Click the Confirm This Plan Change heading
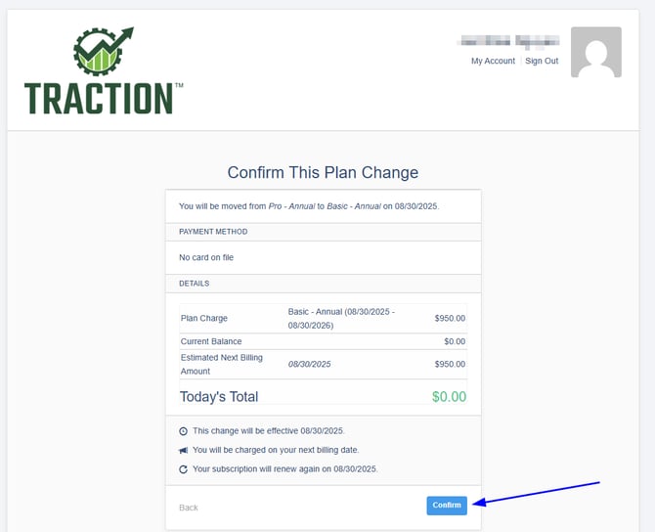The height and width of the screenshot is (532, 655). (323, 173)
